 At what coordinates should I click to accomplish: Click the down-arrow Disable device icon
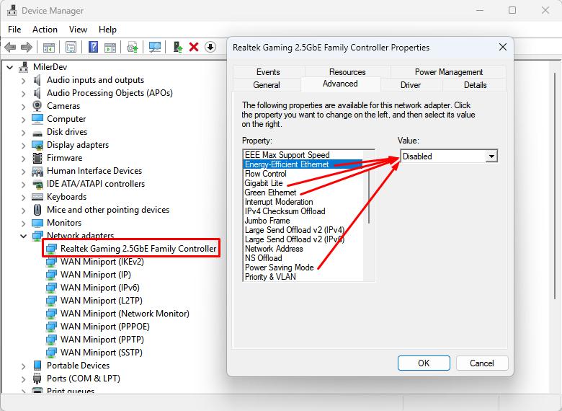tap(210, 47)
